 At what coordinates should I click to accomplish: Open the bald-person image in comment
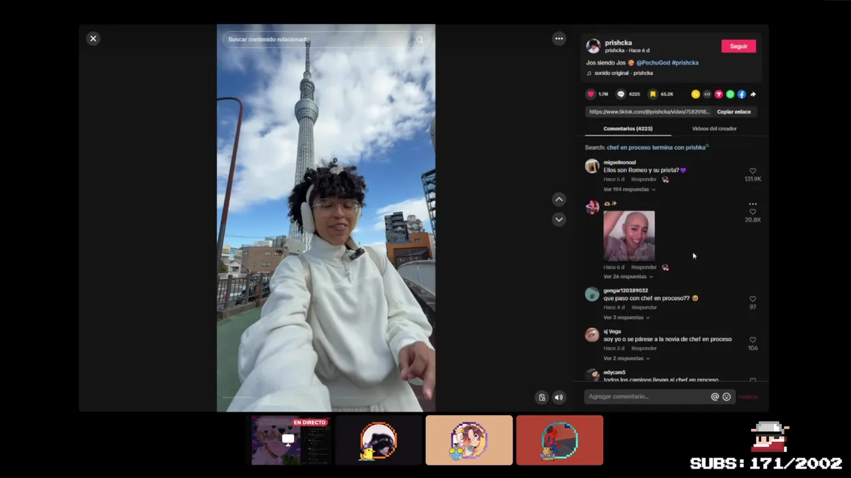coord(629,236)
